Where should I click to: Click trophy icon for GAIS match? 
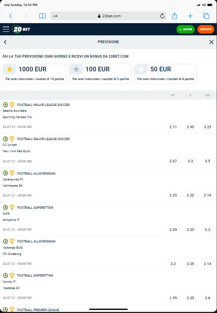(x=12, y=207)
